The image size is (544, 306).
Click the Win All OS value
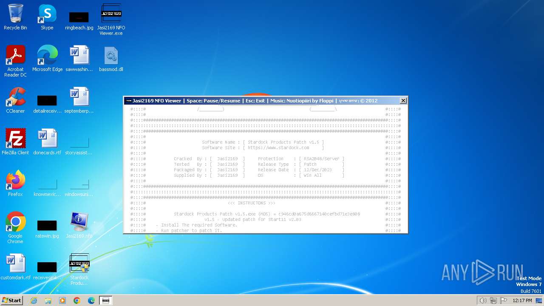313,176
